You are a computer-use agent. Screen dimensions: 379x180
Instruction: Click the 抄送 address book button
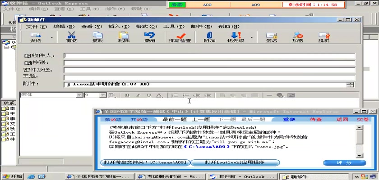[36, 63]
